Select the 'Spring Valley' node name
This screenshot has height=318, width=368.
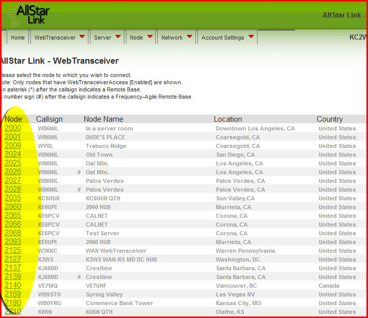coord(104,294)
